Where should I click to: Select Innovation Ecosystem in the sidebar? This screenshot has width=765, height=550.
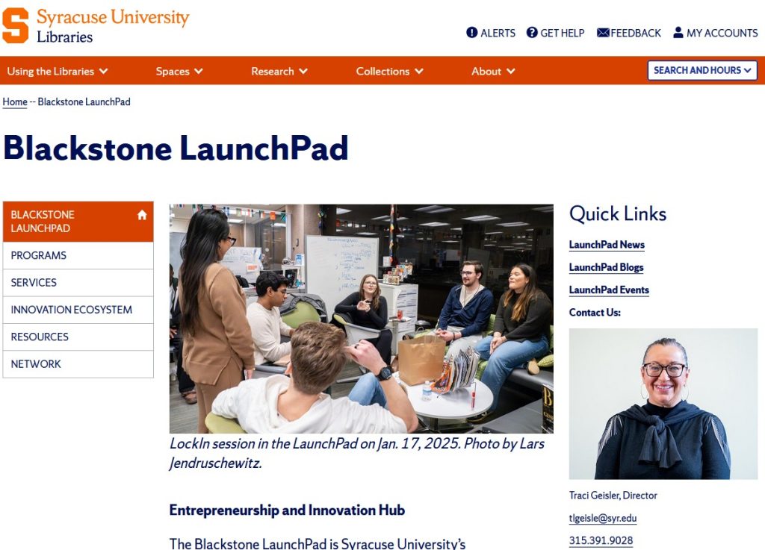(72, 310)
